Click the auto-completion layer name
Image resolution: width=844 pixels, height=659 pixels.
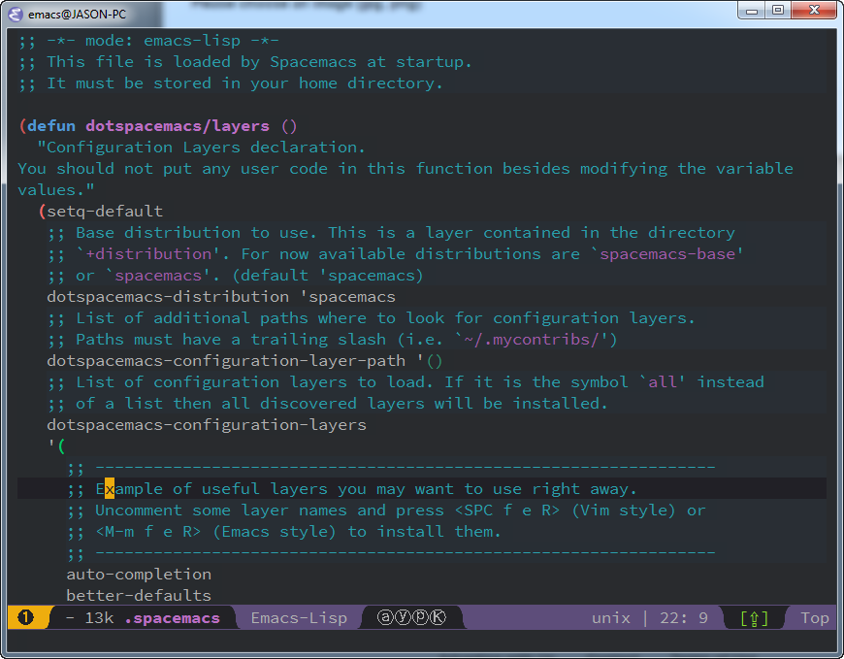pos(139,575)
